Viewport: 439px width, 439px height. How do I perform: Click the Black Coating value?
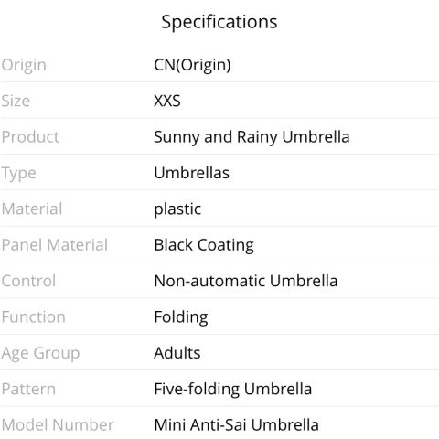[x=204, y=245]
